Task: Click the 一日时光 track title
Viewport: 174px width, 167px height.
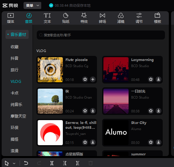Action: pos(138,91)
